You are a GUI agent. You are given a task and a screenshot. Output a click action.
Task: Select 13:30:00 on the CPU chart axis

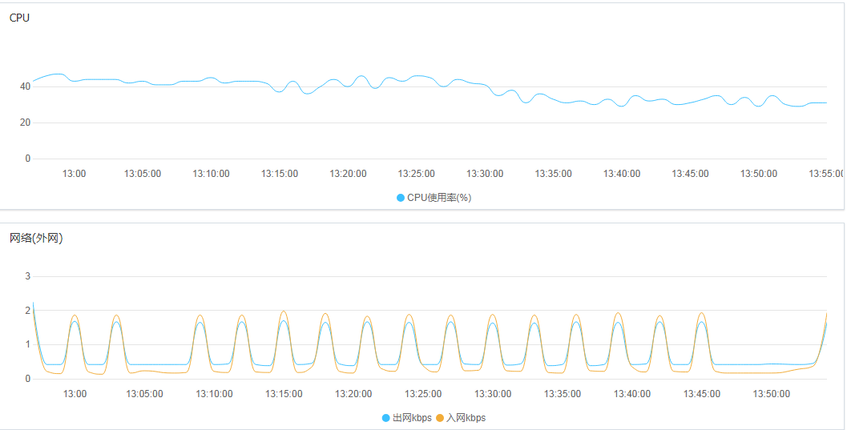(485, 174)
